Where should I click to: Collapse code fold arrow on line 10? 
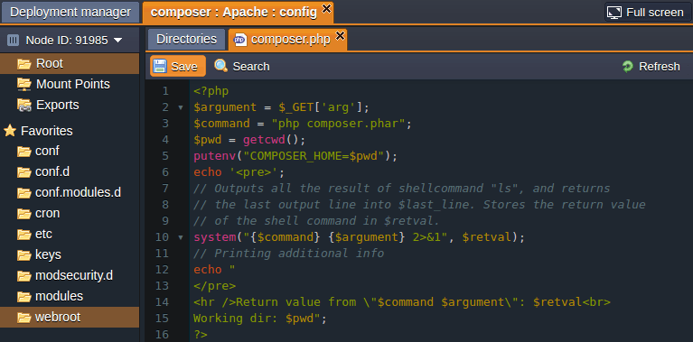coord(181,237)
